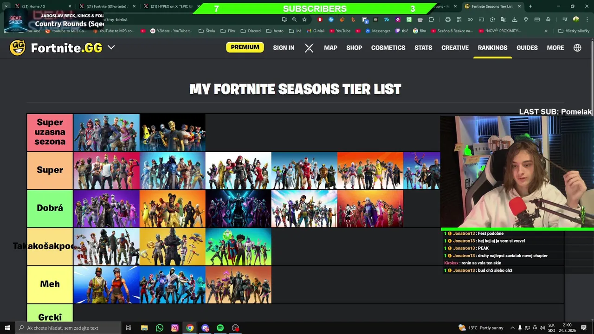Open the Škola bookmarks folder
Screen dimensions: 594x334
pos(207,31)
